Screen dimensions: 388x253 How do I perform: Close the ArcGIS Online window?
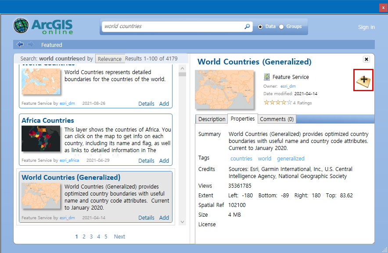click(x=383, y=7)
